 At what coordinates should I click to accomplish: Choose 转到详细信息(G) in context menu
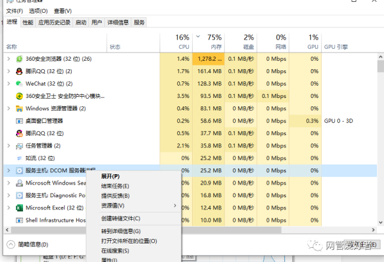[134, 231]
